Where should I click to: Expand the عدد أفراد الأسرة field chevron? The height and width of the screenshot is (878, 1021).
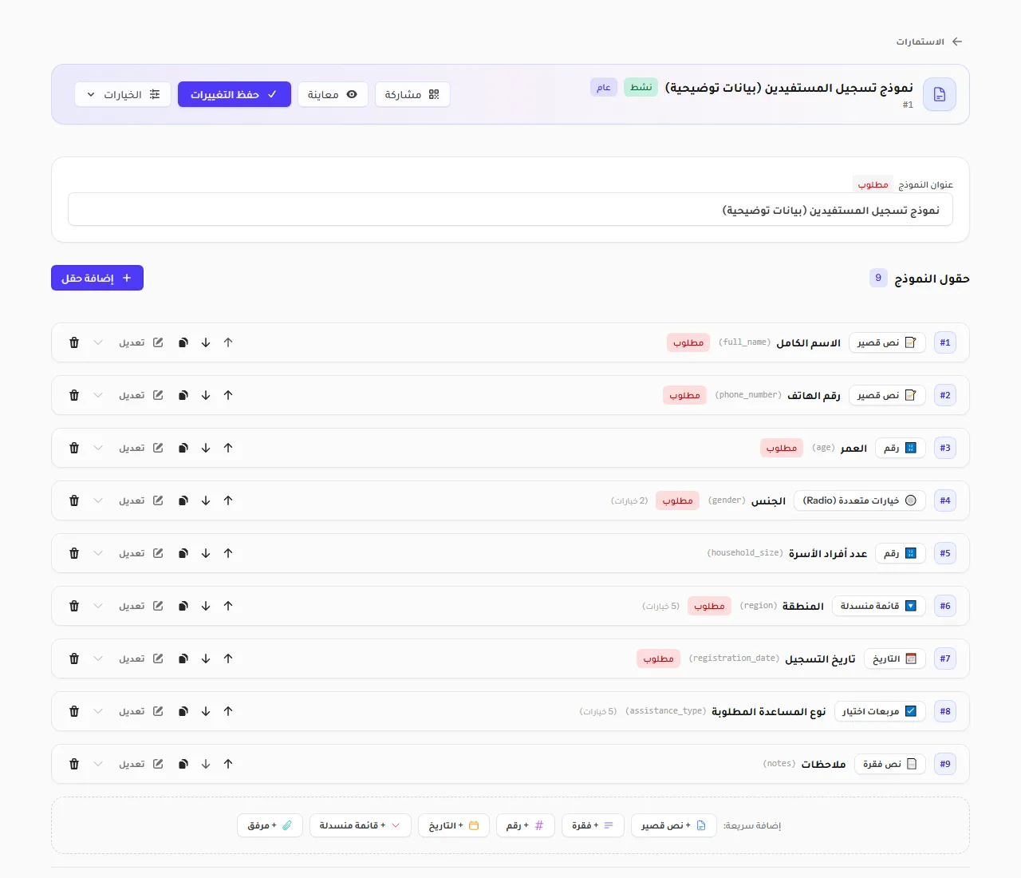[98, 553]
